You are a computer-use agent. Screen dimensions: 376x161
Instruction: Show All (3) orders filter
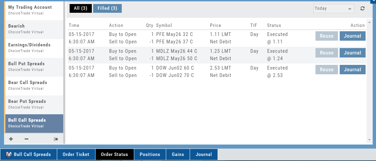pyautogui.click(x=80, y=8)
